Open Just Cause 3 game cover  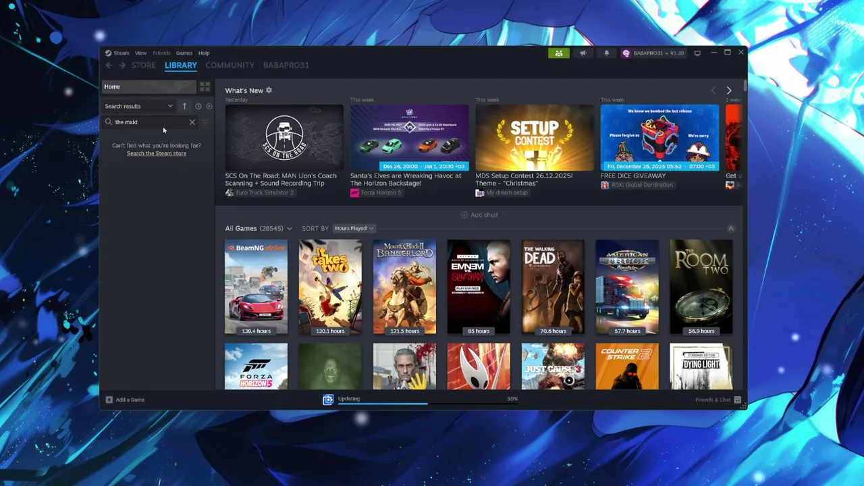tap(553, 367)
